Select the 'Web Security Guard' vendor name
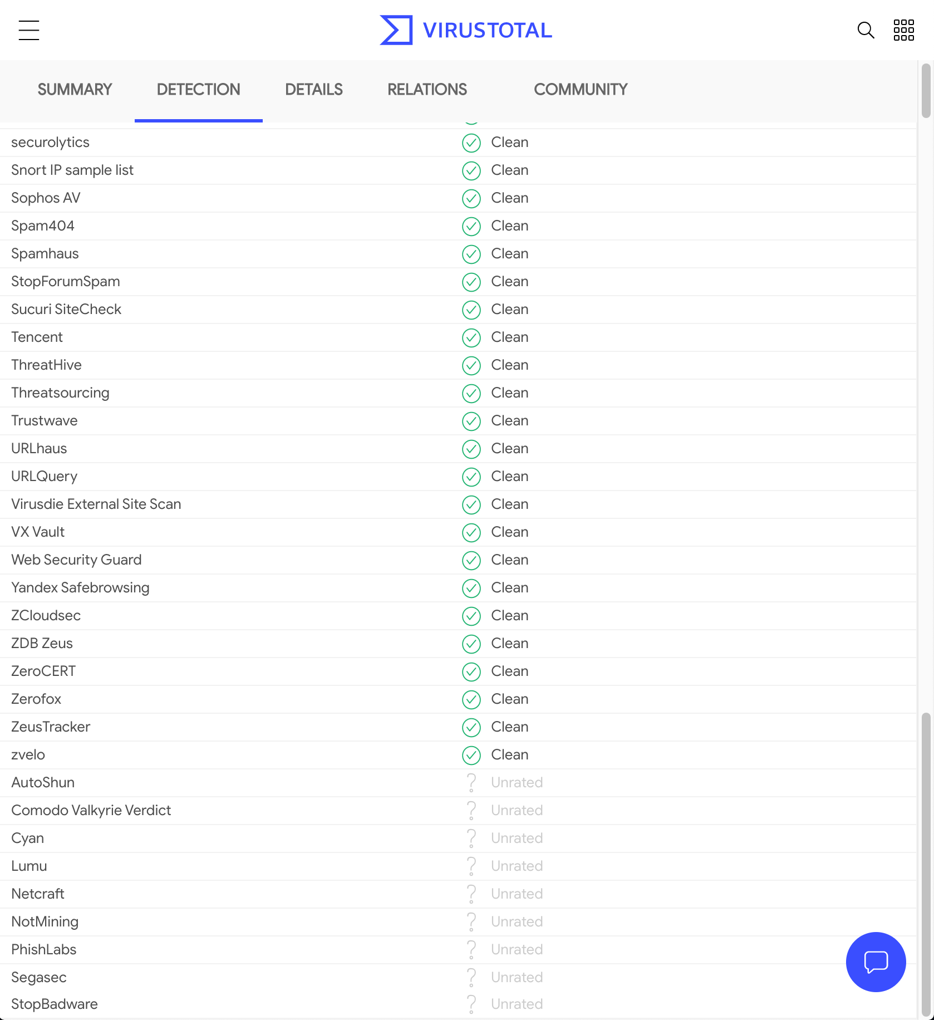934x1020 pixels. tap(77, 560)
